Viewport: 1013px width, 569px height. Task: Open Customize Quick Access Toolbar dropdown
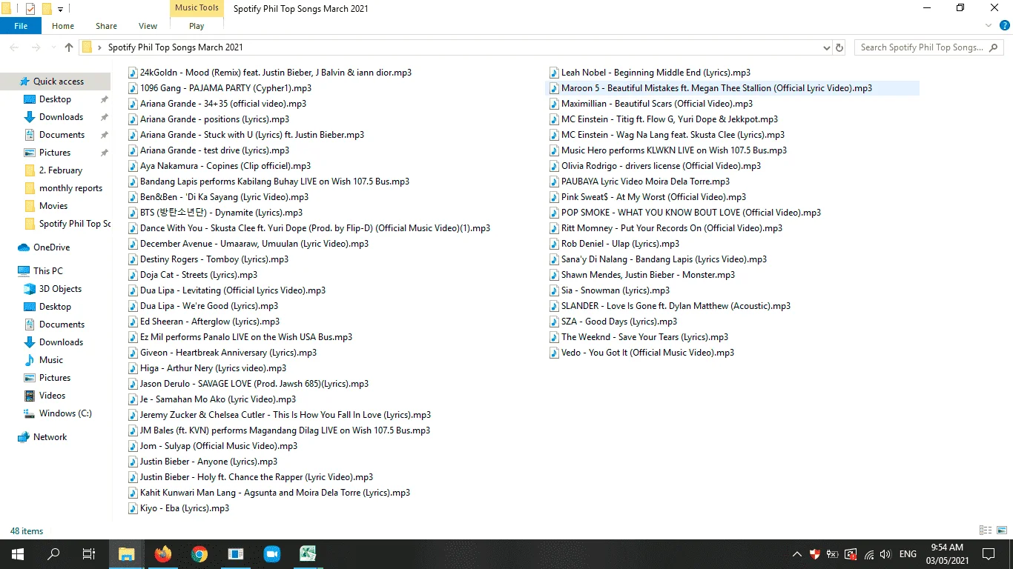coord(60,10)
